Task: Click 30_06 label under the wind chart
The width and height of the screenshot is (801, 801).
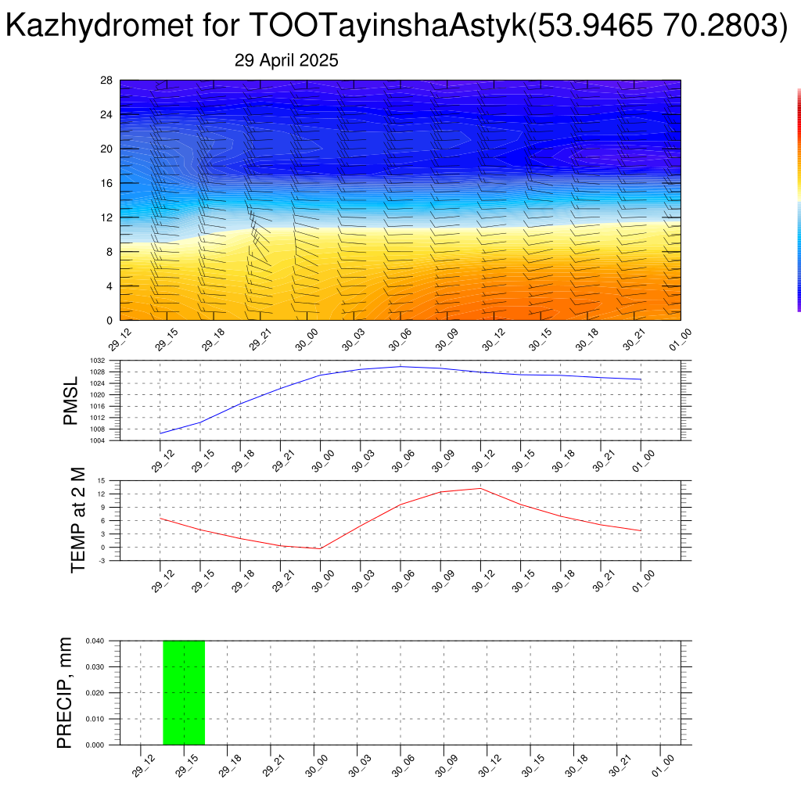Action: (x=400, y=339)
